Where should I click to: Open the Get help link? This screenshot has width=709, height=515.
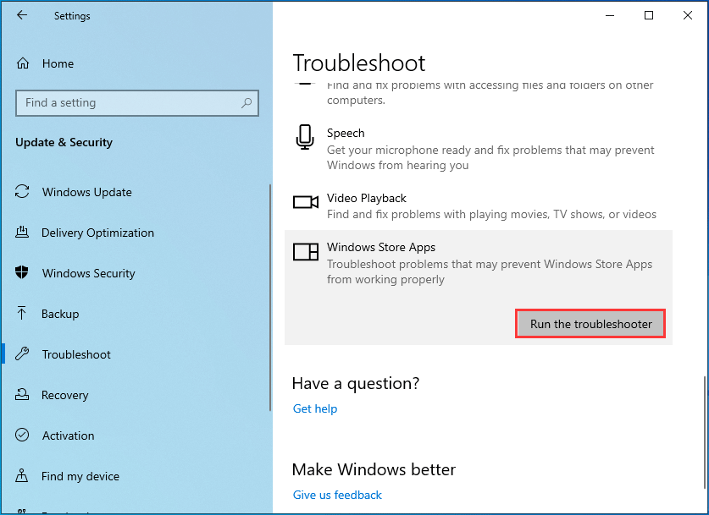315,409
